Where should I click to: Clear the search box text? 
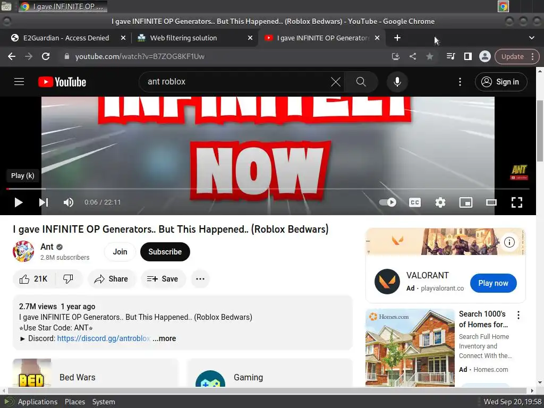click(336, 82)
